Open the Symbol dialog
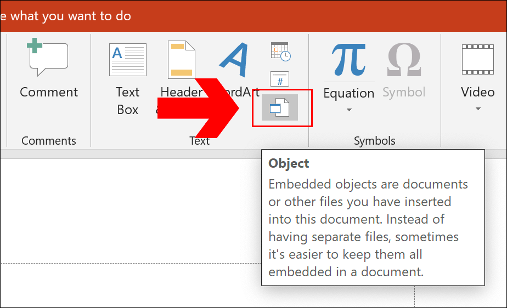 point(404,71)
